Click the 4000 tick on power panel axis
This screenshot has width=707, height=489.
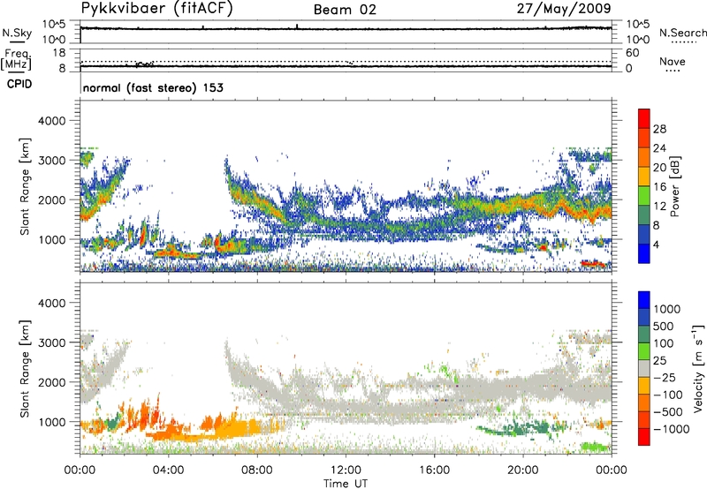[51, 121]
